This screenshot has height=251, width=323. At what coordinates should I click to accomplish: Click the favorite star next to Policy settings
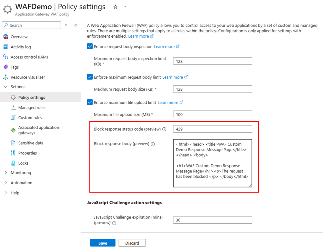click(115, 7)
